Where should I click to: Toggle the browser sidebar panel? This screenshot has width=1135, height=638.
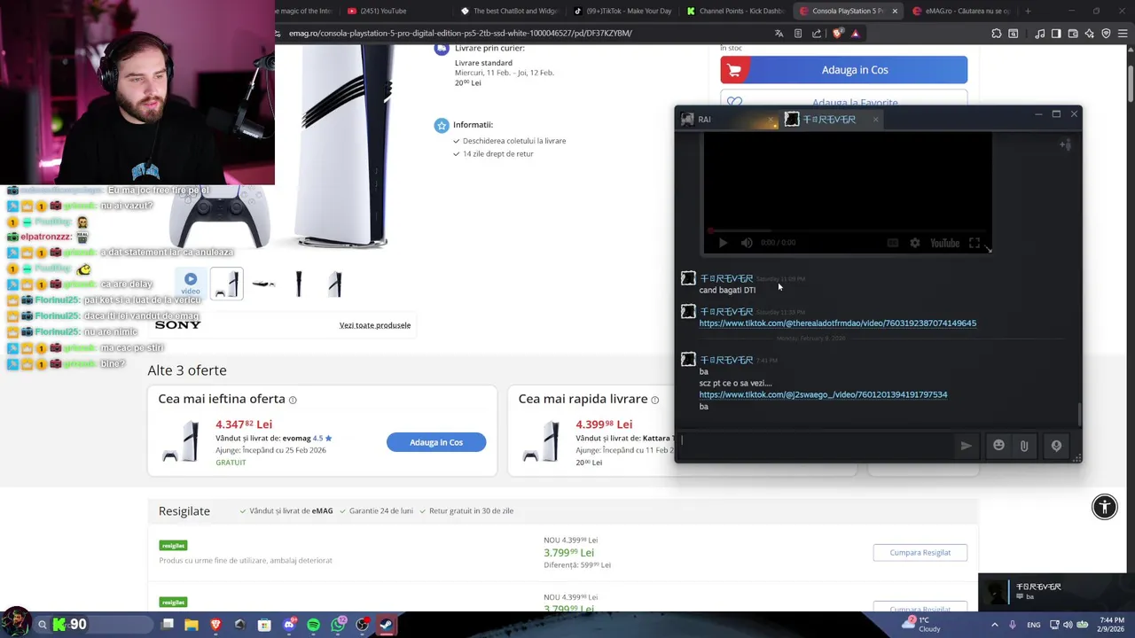[1056, 34]
